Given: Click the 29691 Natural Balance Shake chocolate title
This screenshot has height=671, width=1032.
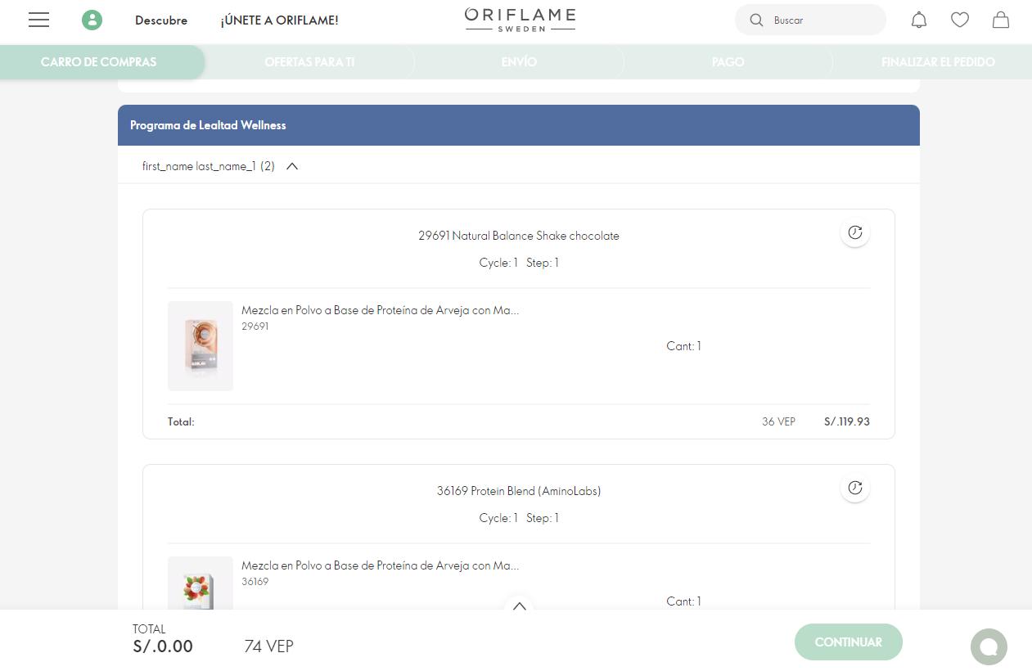Looking at the screenshot, I should tap(519, 236).
